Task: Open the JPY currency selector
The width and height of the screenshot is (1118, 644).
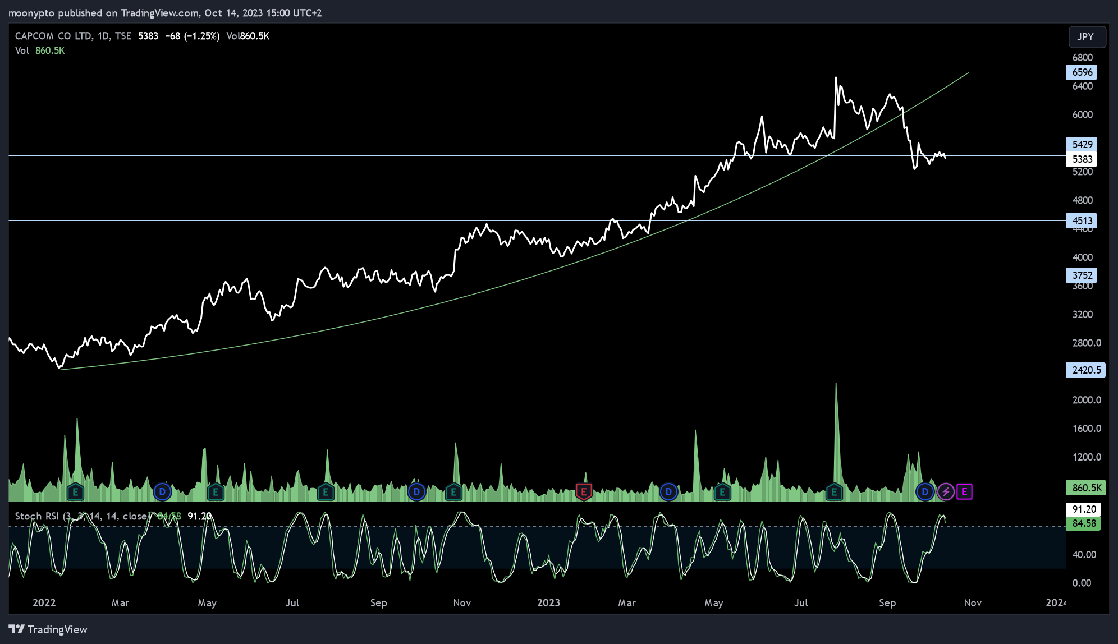Action: point(1087,37)
